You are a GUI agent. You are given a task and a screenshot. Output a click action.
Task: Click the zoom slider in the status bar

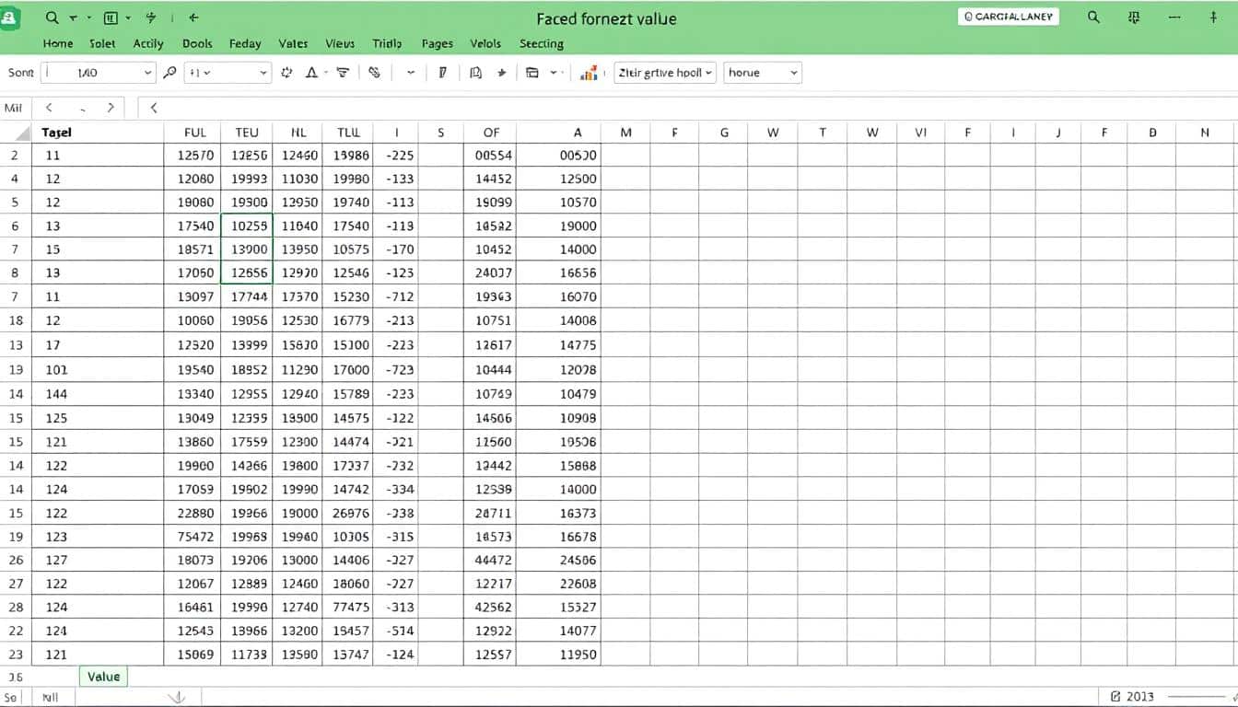(x=1197, y=697)
